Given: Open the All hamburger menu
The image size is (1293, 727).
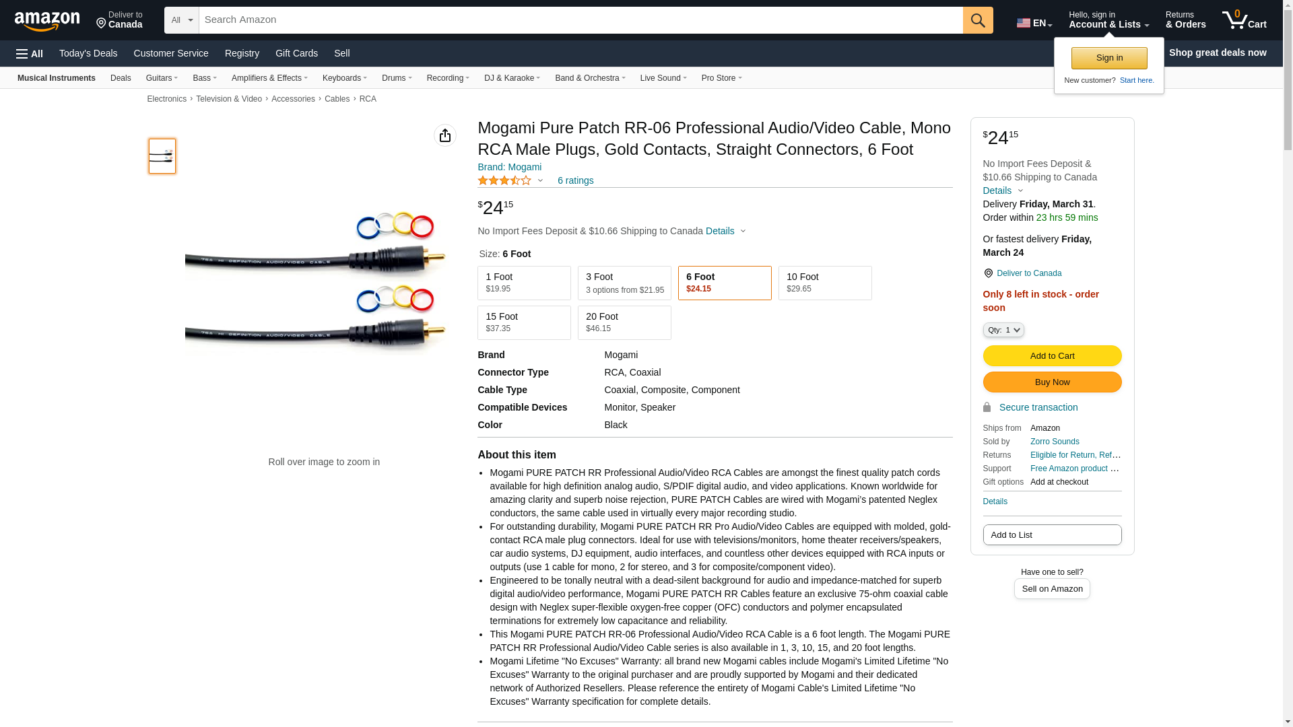Looking at the screenshot, I should (x=30, y=53).
